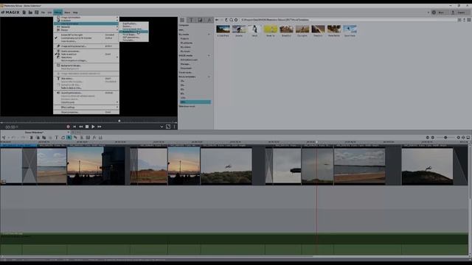Collapse the Movie templates section in the tree
Image resolution: width=472 pixels, height=265 pixels.
point(209,77)
